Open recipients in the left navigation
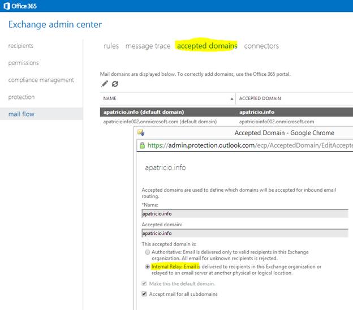 point(21,46)
